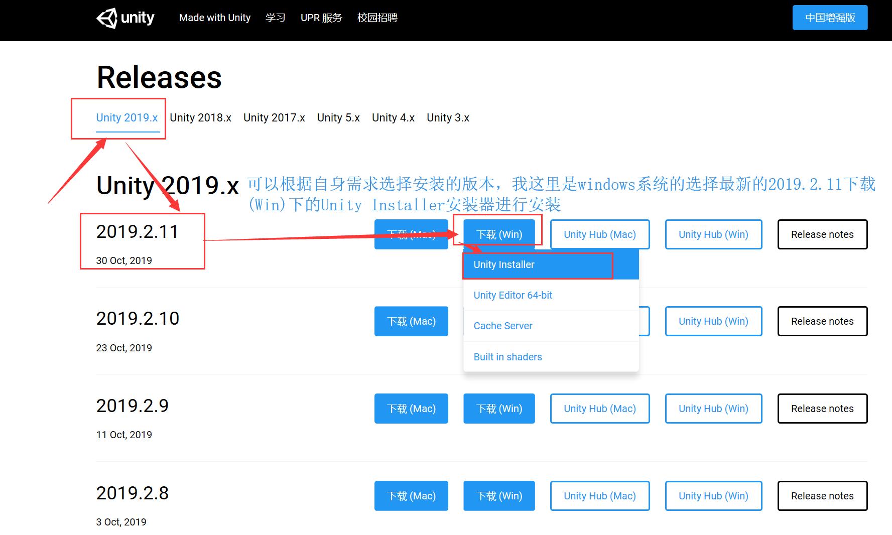Select the UPR 服务 navigation item
This screenshot has width=892, height=535.
[321, 18]
